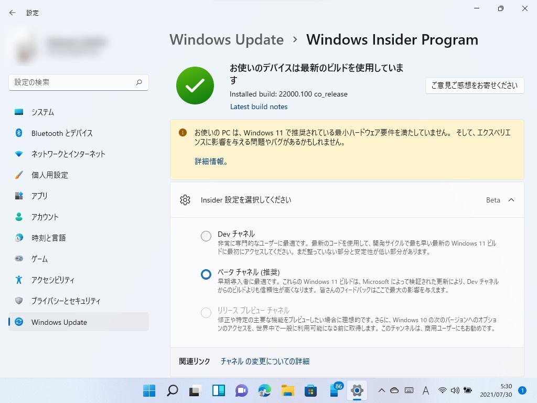Viewport: 537px width, 403px height.
Task: Click the gear icon next to Insider 設定
Action: [185, 200]
